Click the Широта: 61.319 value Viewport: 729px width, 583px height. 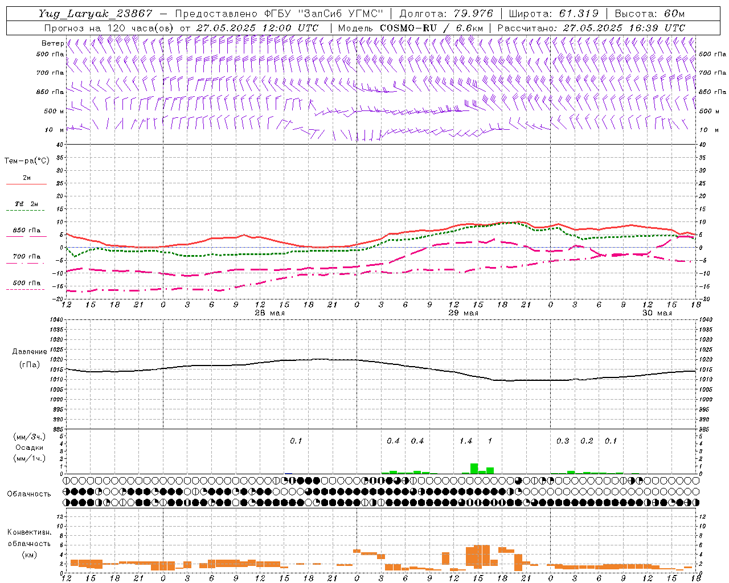point(554,14)
